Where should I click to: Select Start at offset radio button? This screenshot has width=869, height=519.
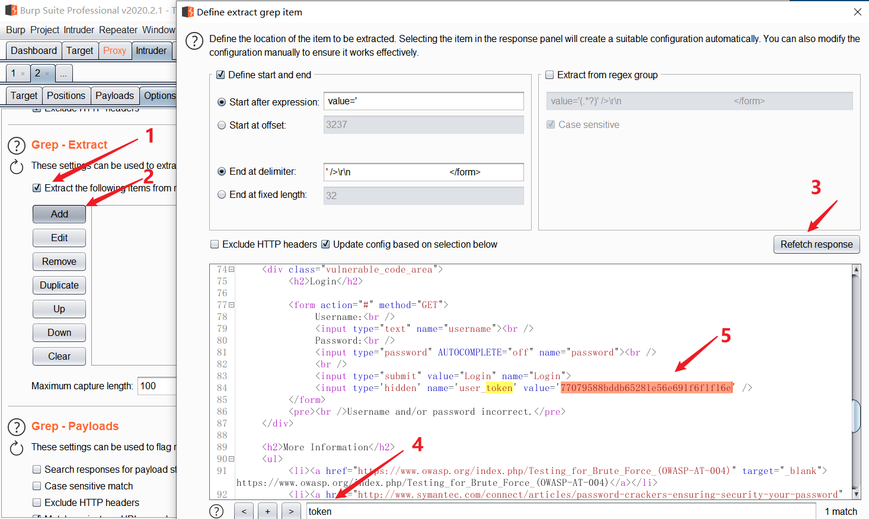(x=222, y=125)
